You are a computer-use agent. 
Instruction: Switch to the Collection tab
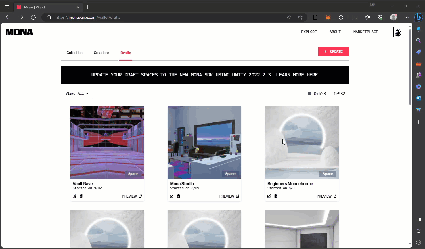tap(74, 53)
